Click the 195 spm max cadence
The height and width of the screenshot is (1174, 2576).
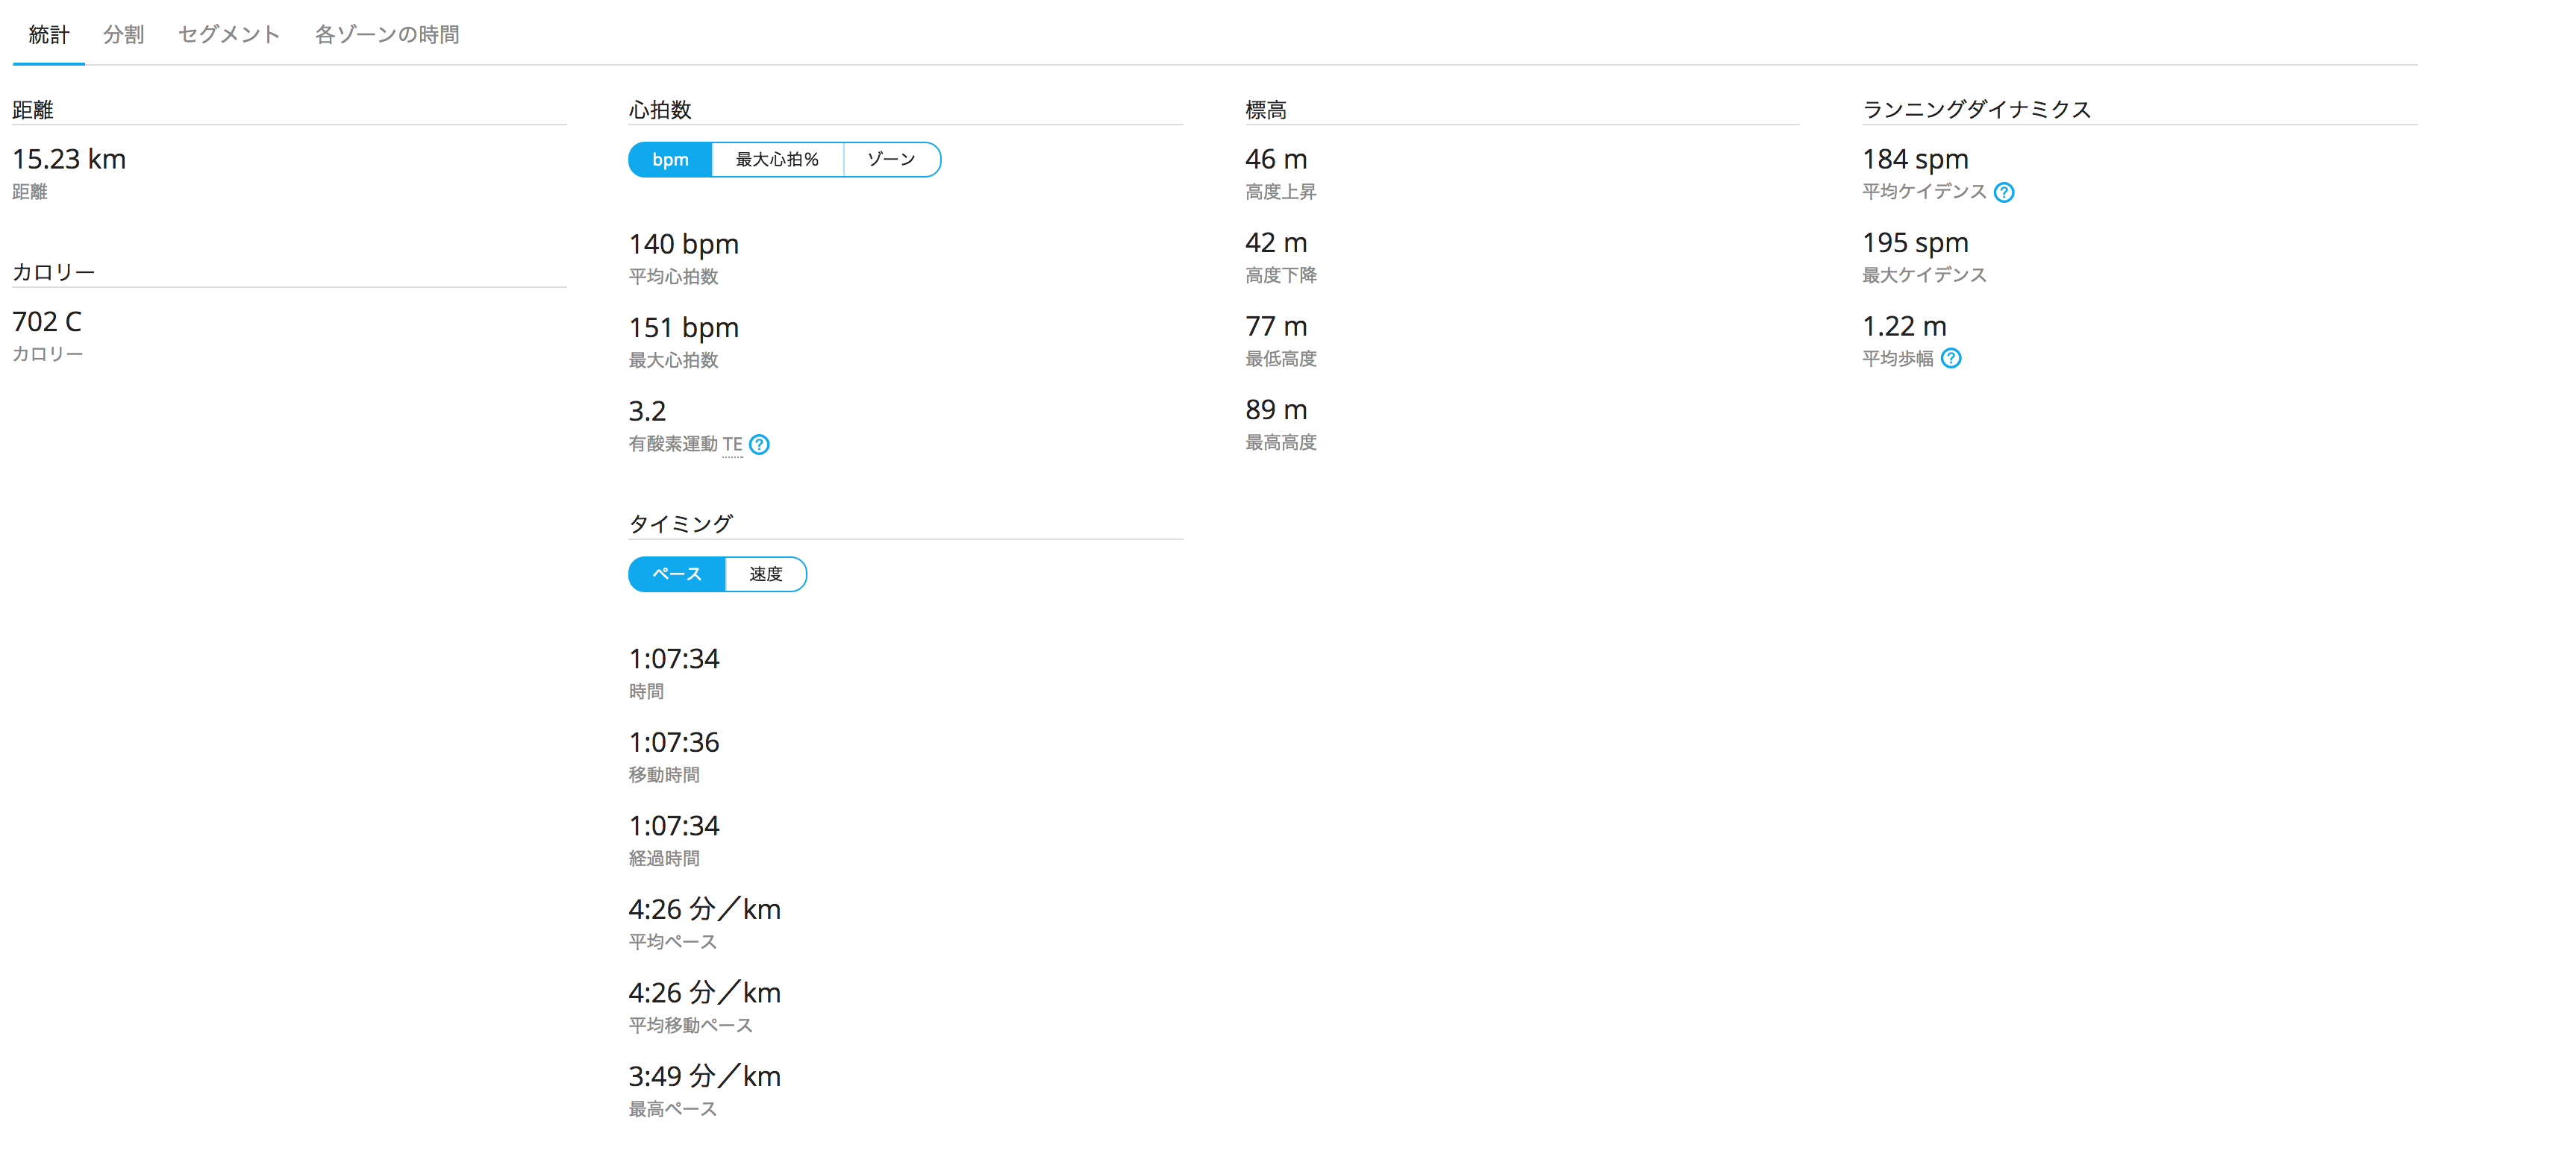[1915, 243]
